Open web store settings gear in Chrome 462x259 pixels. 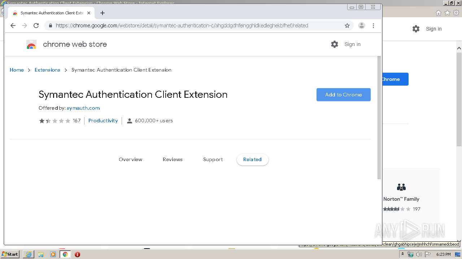click(335, 44)
